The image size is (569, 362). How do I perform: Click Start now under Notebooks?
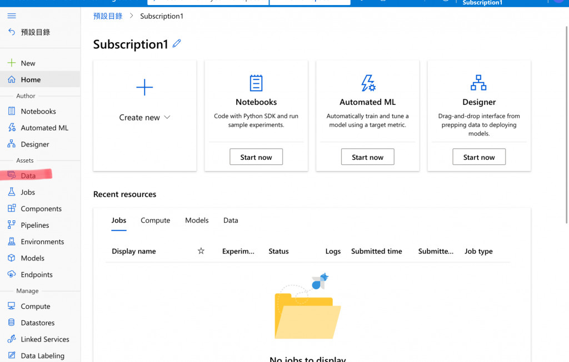pyautogui.click(x=256, y=157)
